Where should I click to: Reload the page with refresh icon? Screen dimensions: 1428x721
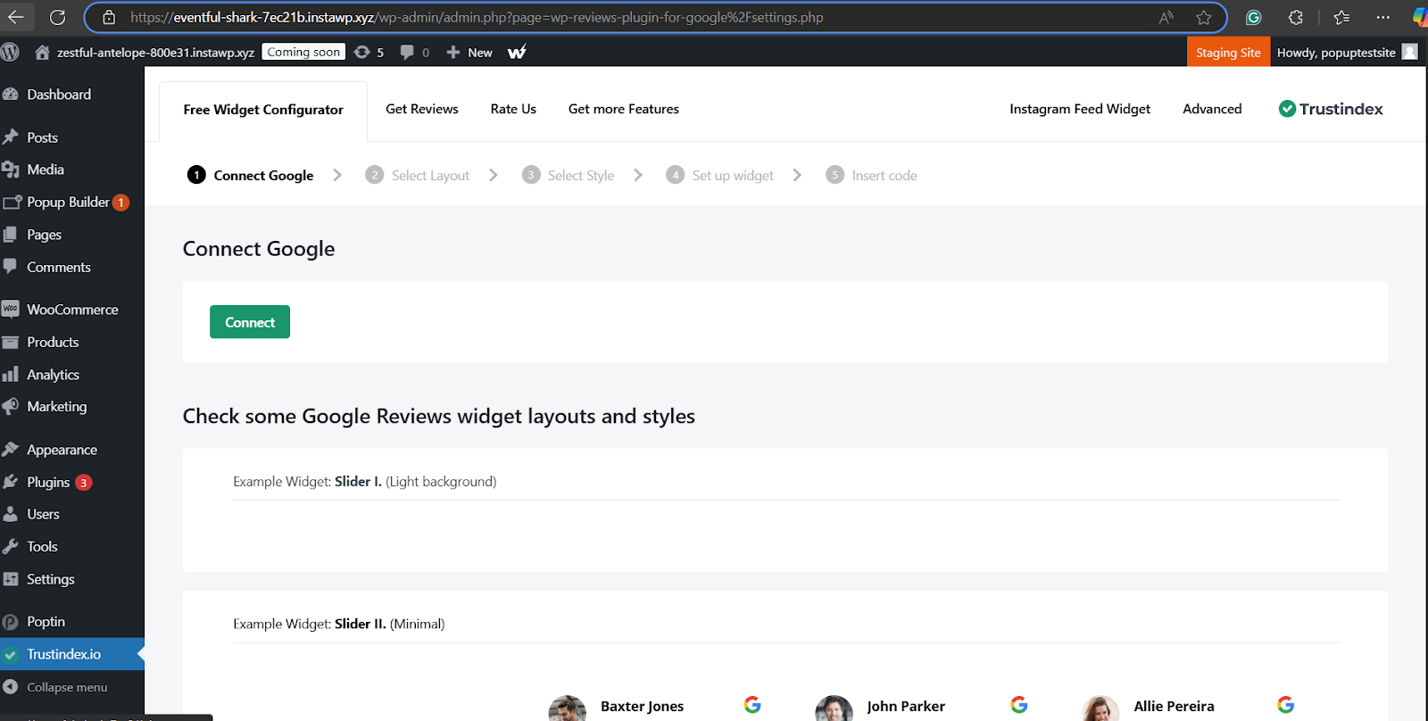(x=57, y=17)
